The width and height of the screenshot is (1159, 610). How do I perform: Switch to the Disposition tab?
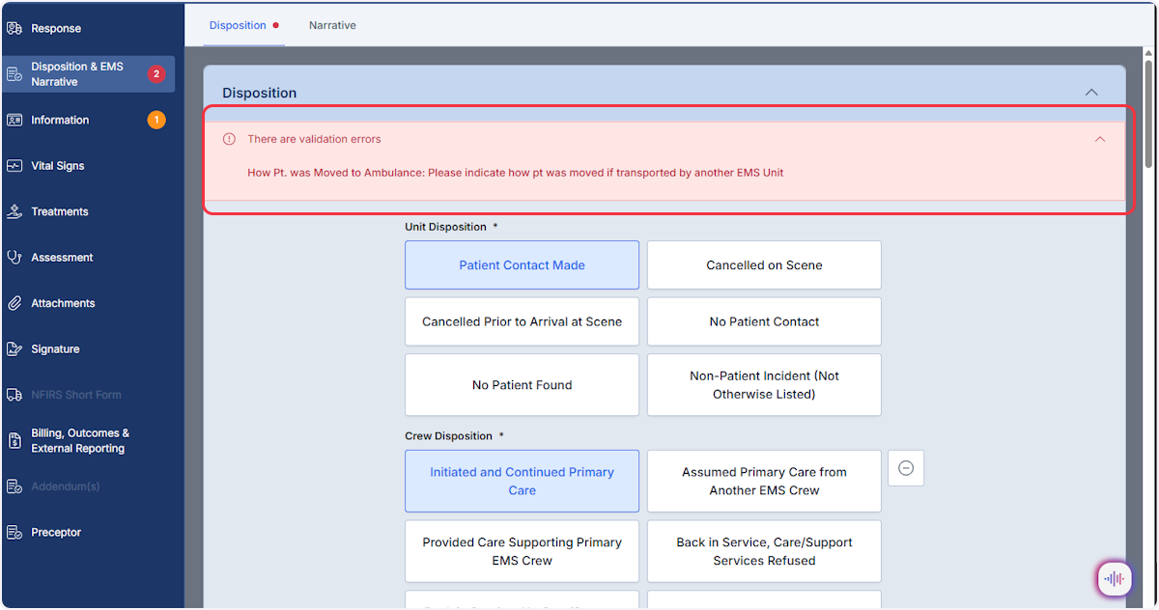[238, 25]
